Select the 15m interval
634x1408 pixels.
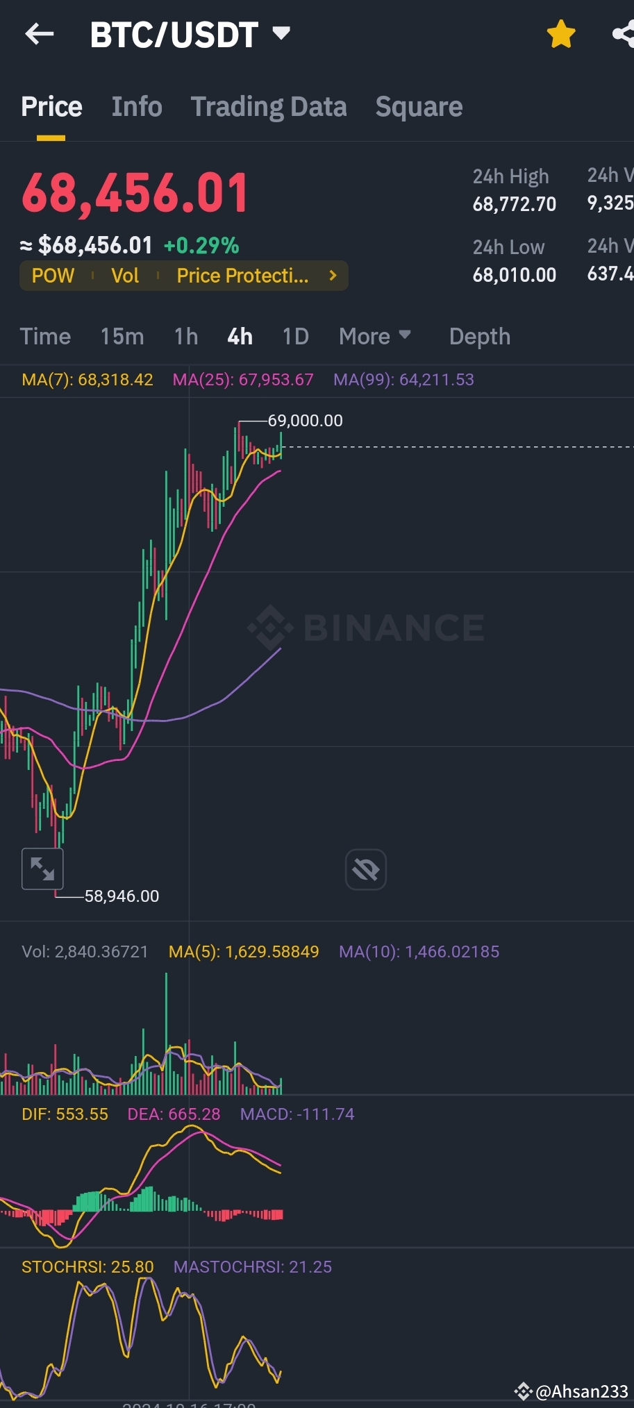122,337
